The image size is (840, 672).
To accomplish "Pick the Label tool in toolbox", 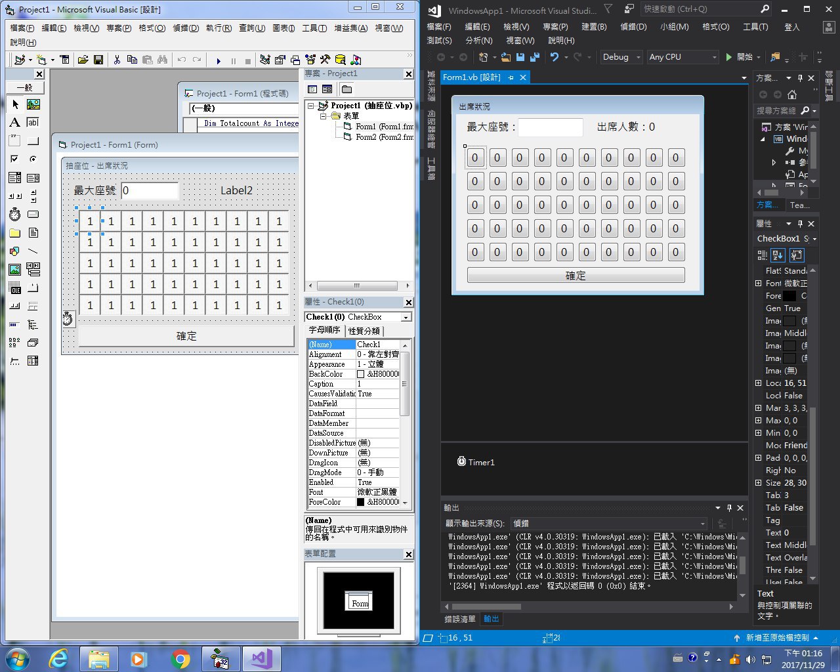I will pyautogui.click(x=14, y=123).
